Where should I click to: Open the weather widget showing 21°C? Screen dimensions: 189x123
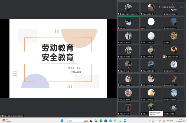(6, 121)
